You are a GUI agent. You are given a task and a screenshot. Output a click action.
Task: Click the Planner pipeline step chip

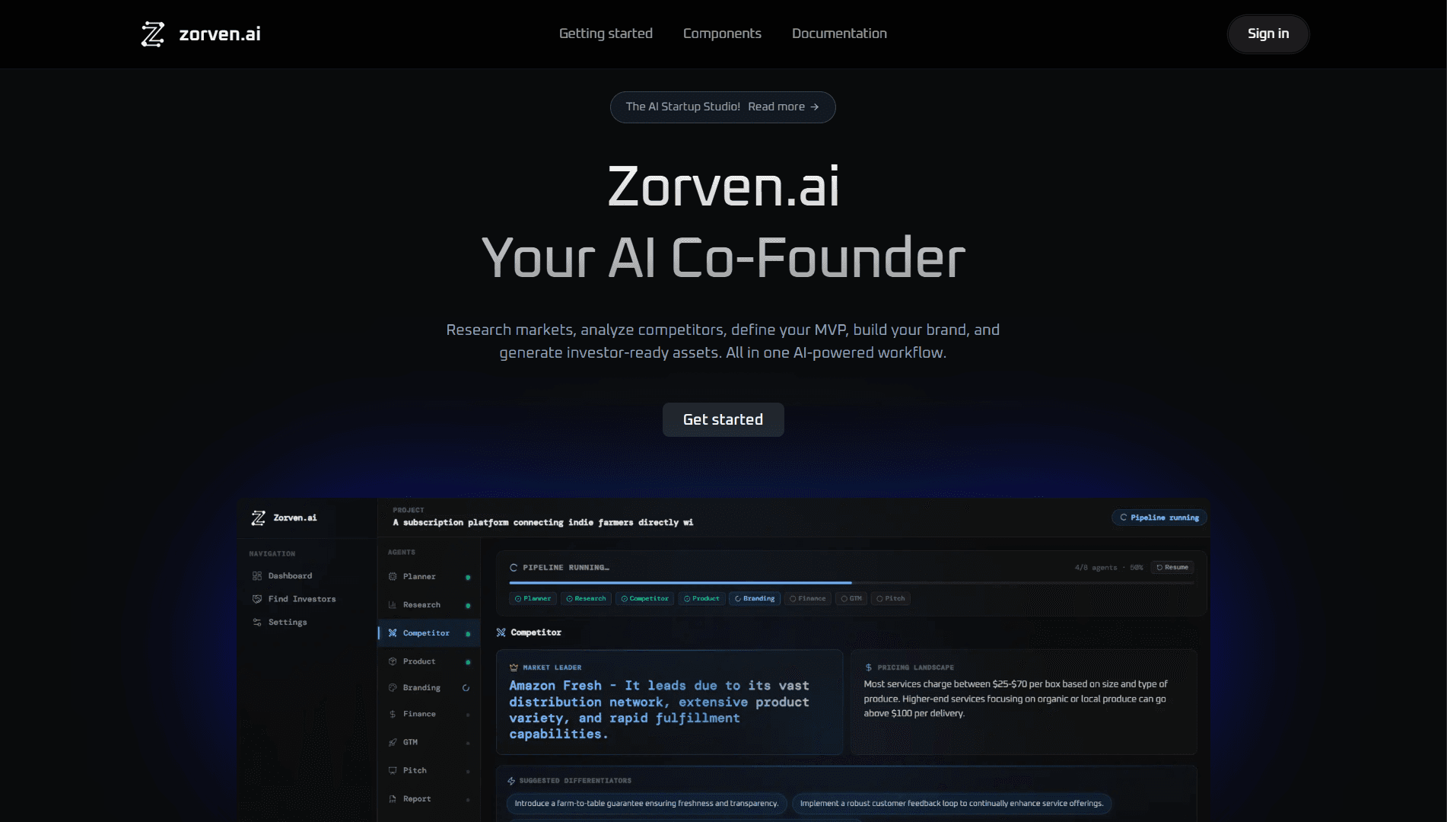(533, 598)
